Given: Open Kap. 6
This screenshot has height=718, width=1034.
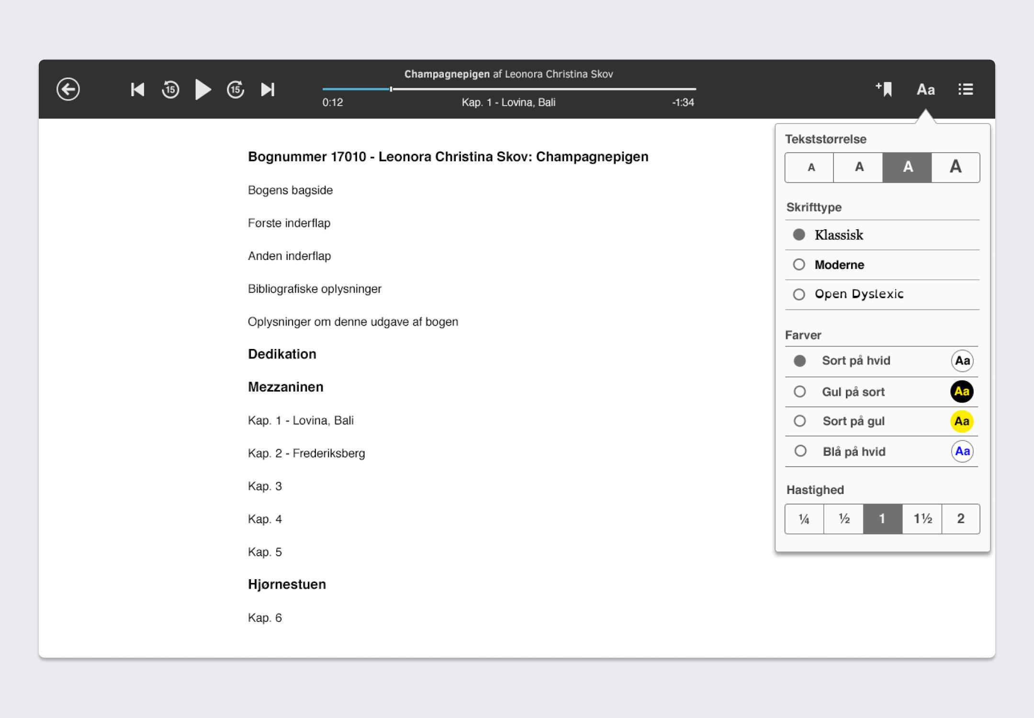Looking at the screenshot, I should 265,618.
